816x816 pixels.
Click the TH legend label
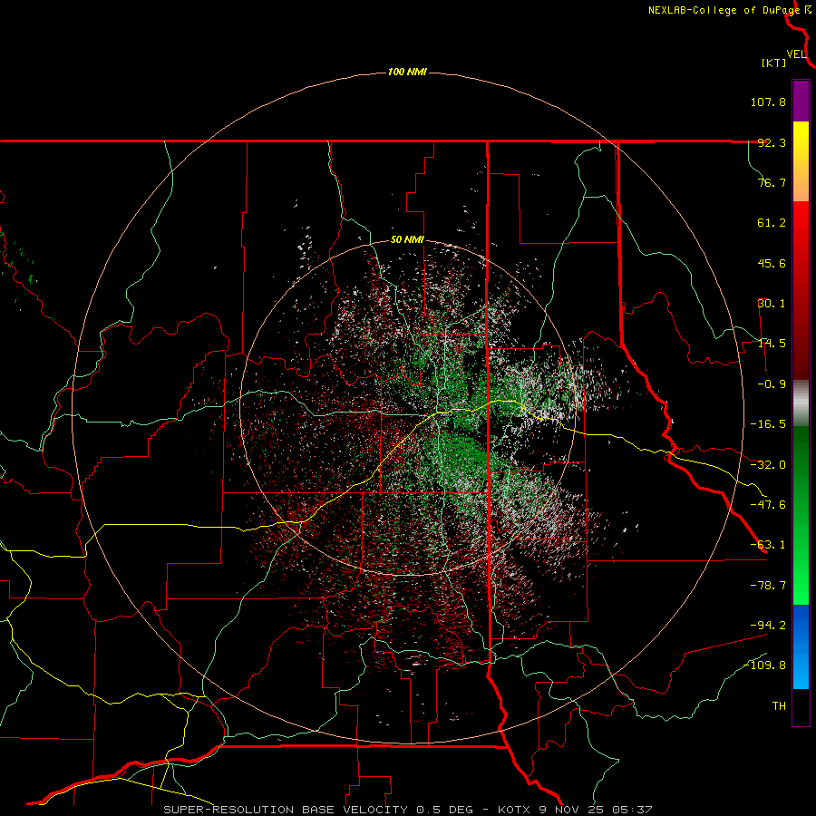tap(779, 706)
